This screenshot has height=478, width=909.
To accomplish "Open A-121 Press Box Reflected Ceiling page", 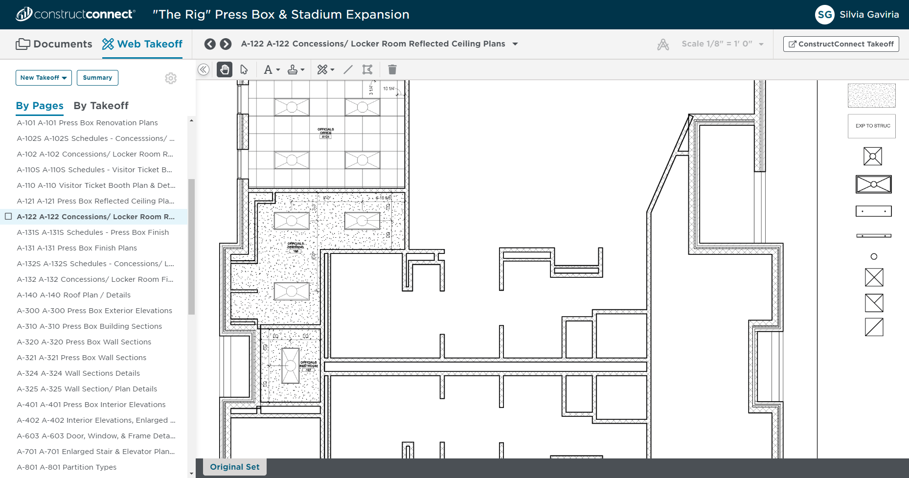I will (x=95, y=201).
